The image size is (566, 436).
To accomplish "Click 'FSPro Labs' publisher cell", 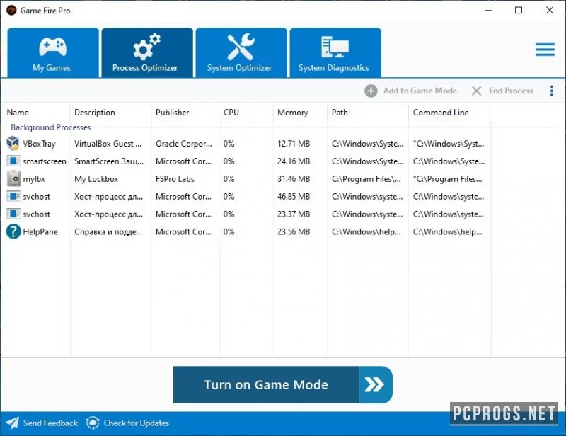I will click(x=175, y=179).
